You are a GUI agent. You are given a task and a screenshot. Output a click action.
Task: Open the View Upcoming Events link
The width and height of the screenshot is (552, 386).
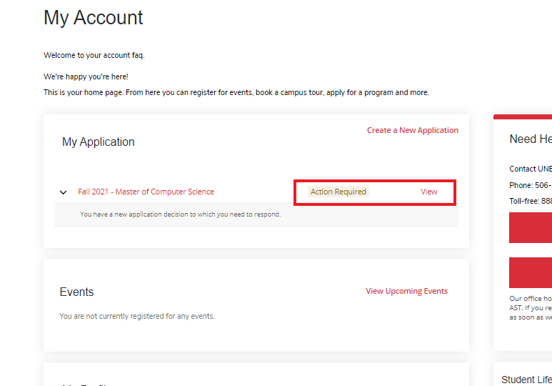click(x=406, y=291)
